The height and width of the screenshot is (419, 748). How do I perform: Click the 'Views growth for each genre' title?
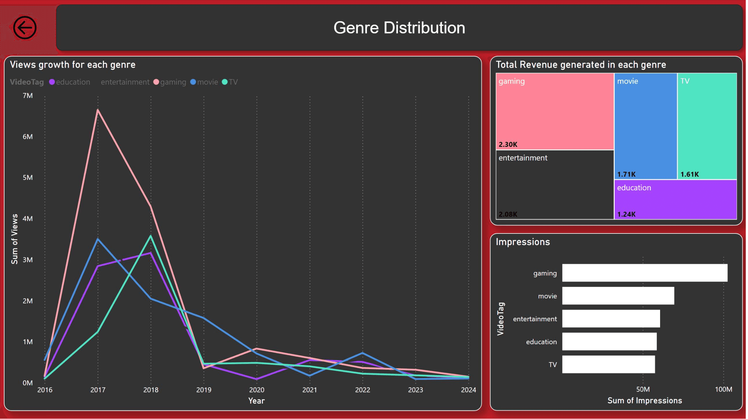click(73, 65)
